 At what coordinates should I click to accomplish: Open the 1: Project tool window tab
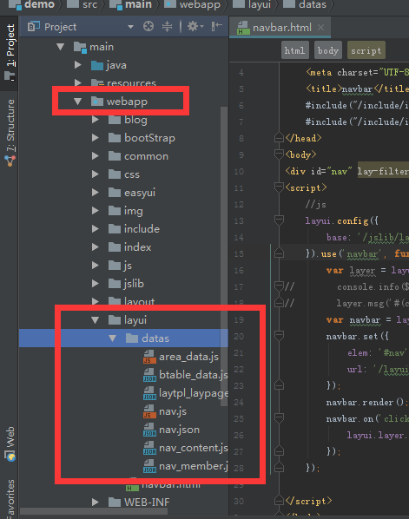point(10,53)
